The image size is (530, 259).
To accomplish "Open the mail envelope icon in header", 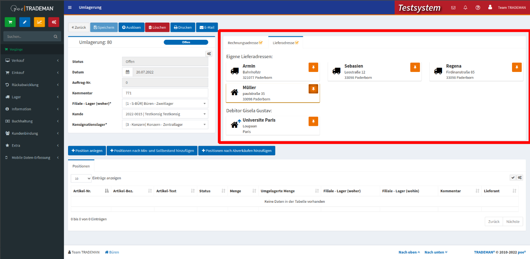I will (x=453, y=8).
